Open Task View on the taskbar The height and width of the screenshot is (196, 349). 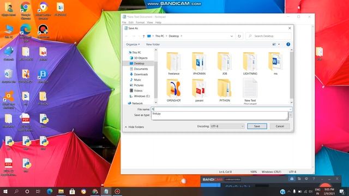tap(38, 191)
